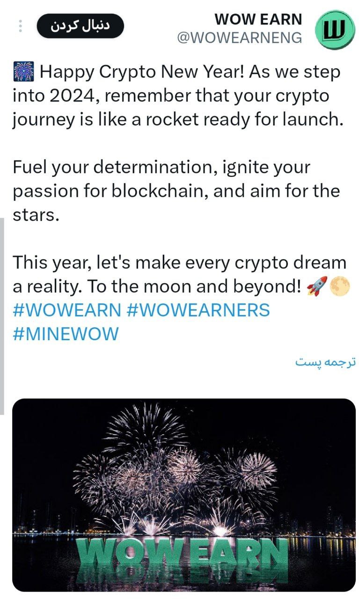Screen dimensions: 359x599
Task: Open the @WOWEARNENG handle profile
Action: pyautogui.click(x=240, y=38)
